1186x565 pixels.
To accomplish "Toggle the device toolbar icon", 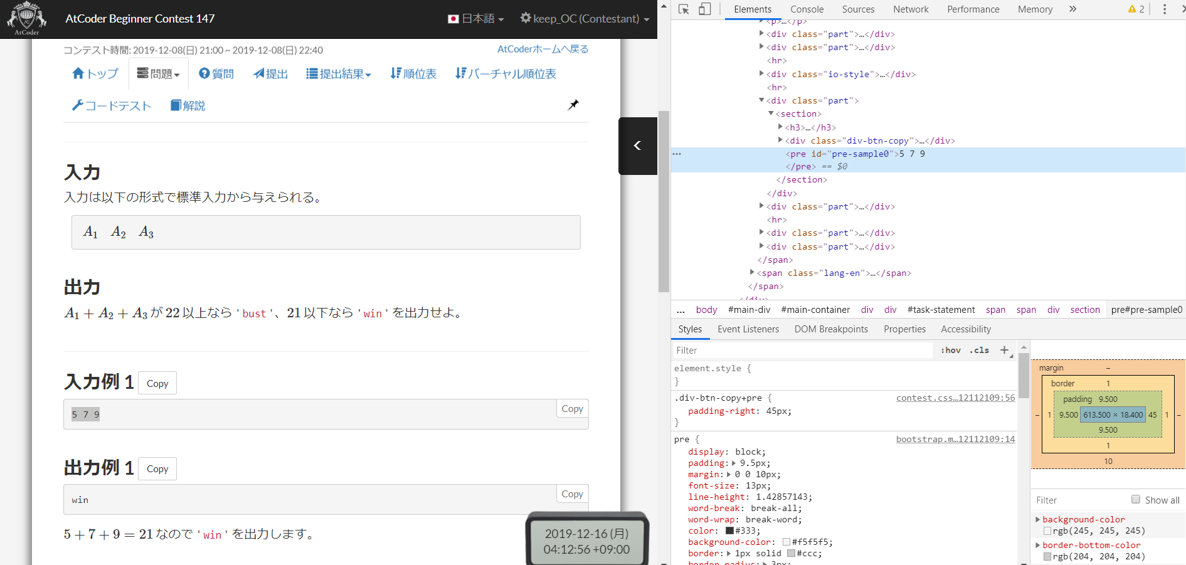I will tap(705, 9).
